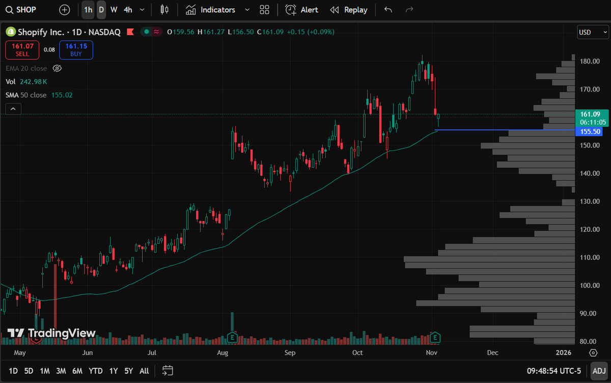Viewport: 611px width, 383px height.
Task: Click the Shopify logo icon in legend
Action: click(10, 32)
